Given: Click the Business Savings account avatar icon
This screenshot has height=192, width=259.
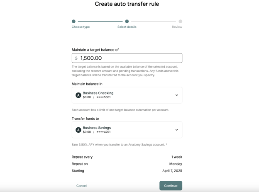Looking at the screenshot, I should 78,130.
